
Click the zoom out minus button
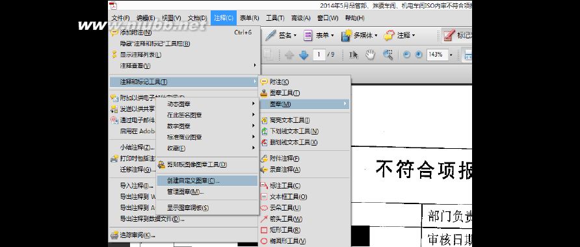pos(406,55)
